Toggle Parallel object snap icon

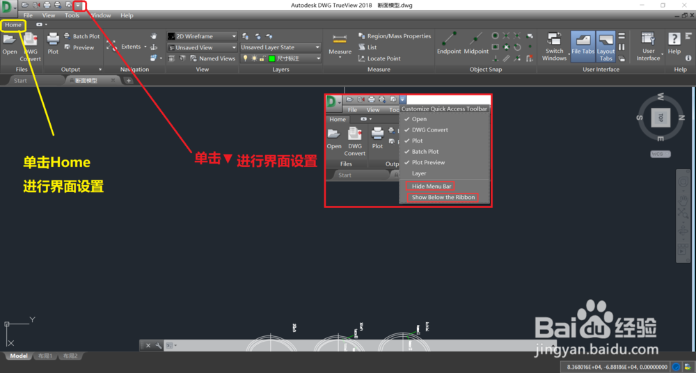[507, 58]
